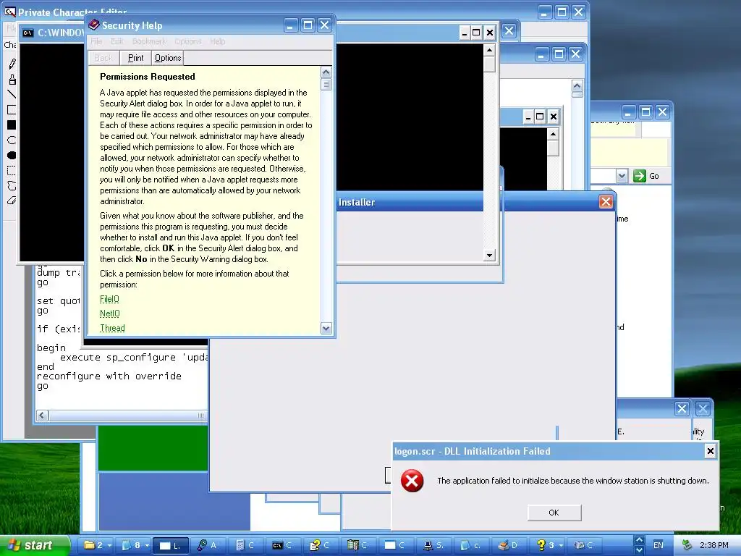Click the red error icon in logon.scr dialog
Viewport: 741px width, 556px height.
[x=412, y=481]
